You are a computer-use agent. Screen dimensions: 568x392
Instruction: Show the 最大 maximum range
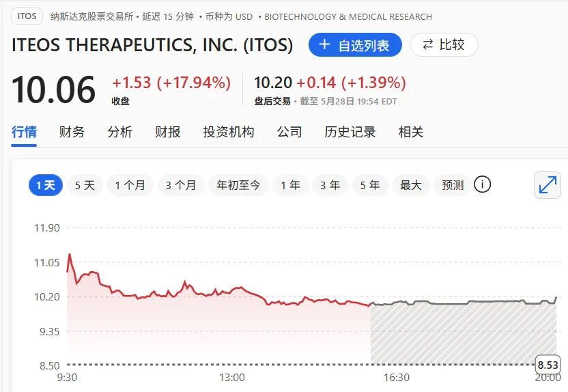tap(411, 185)
